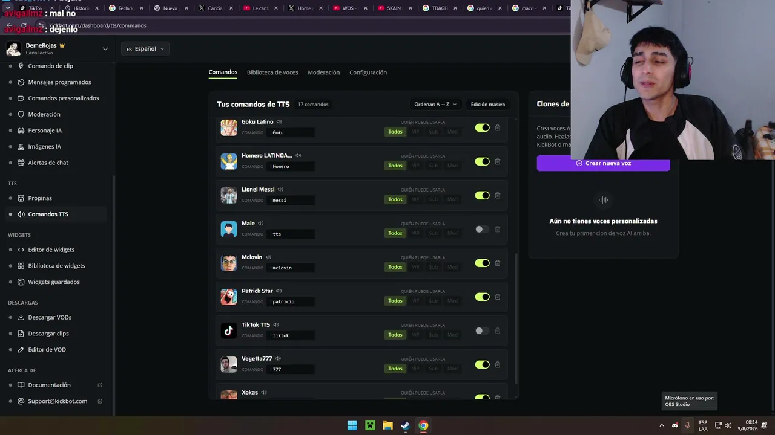The image size is (775, 435).
Task: Click the Homero LATINOA avatar thumbnail
Action: 229,162
